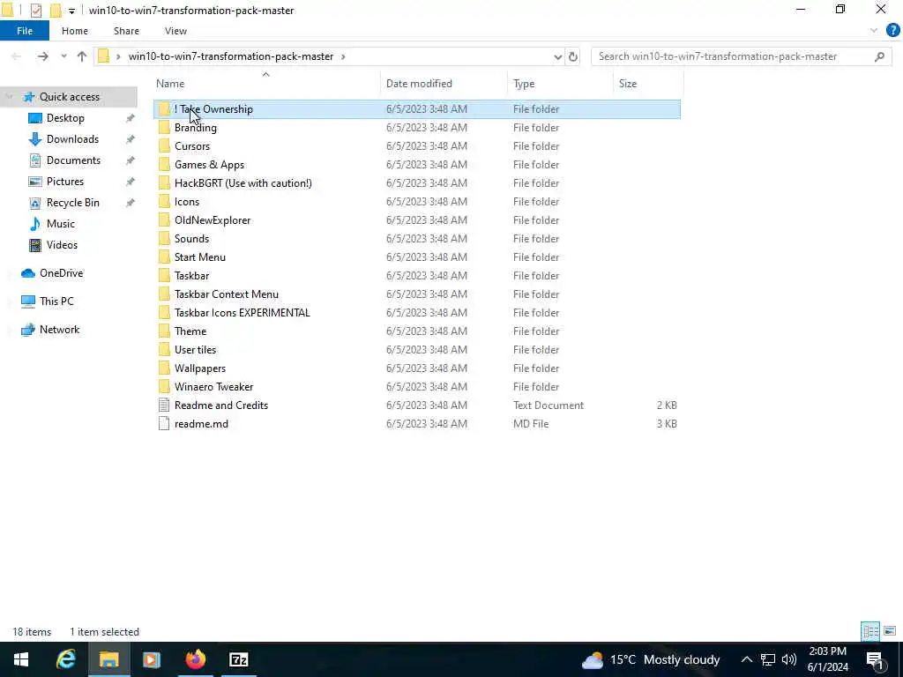Viewport: 903px width, 677px height.
Task: Click the Properties quick access toolbar icon
Action: point(35,11)
